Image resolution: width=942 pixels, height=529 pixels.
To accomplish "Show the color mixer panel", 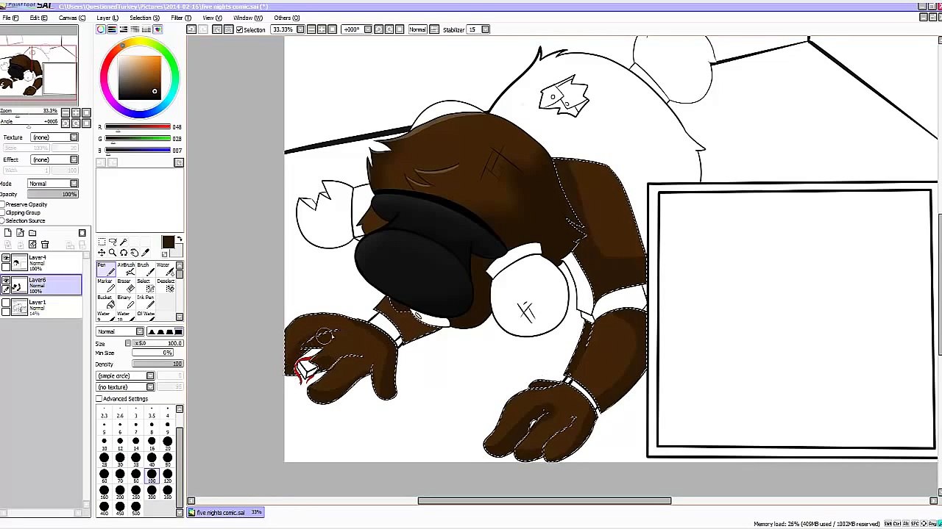I will coord(135,29).
